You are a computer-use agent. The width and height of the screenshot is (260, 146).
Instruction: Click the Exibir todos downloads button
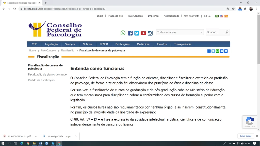pos(246,136)
